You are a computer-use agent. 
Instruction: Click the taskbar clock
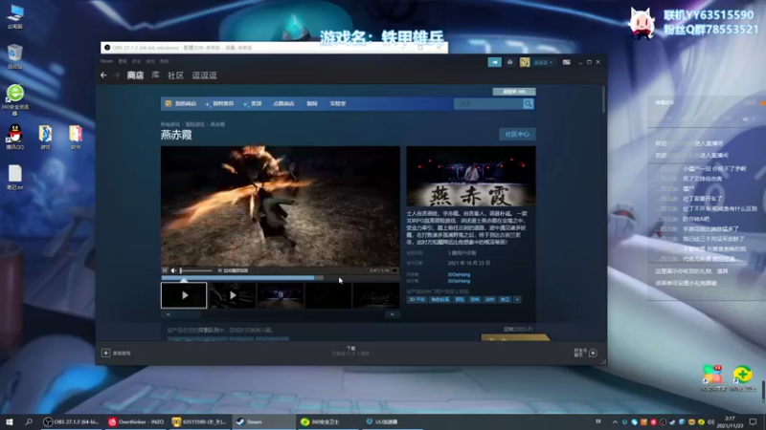(730, 421)
